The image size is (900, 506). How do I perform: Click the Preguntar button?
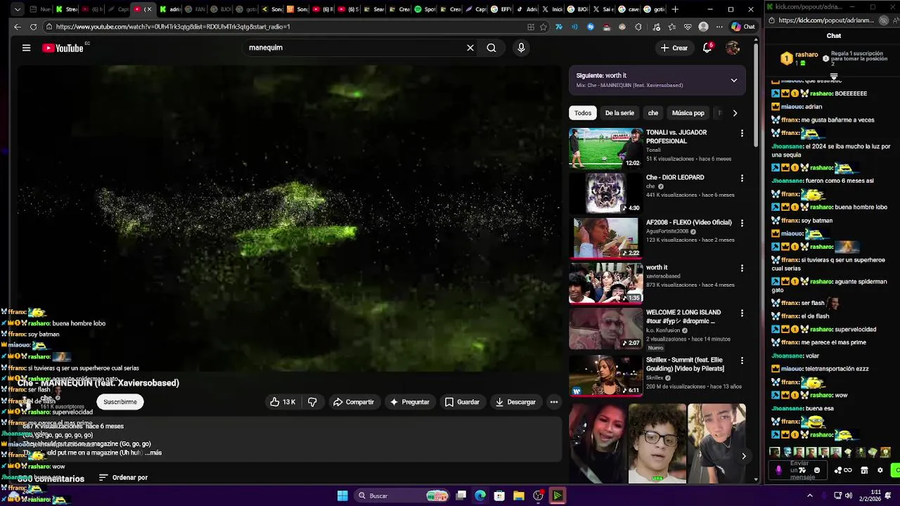point(409,402)
